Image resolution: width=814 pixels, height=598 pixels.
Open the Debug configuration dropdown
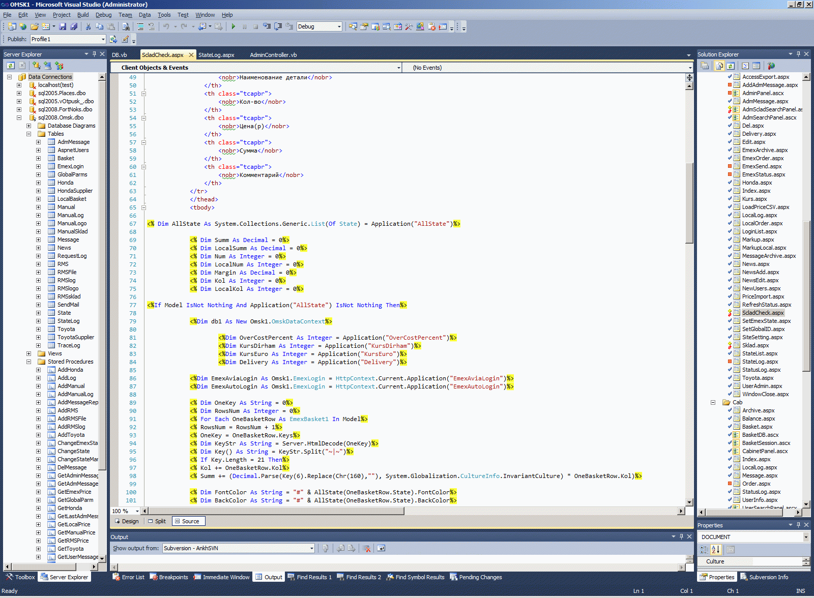pos(339,26)
